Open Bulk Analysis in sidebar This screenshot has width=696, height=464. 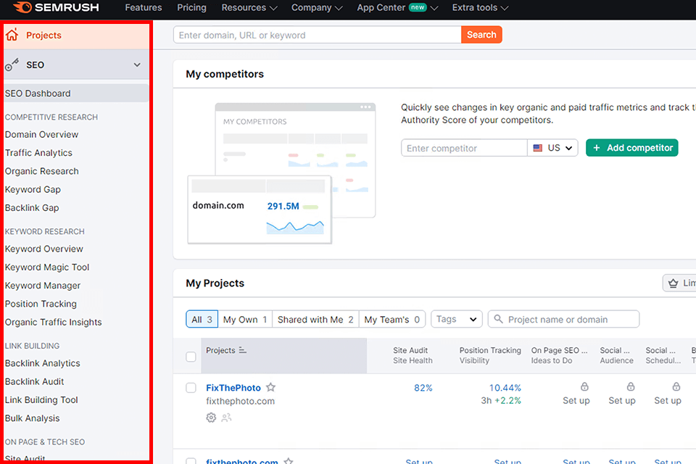point(33,418)
